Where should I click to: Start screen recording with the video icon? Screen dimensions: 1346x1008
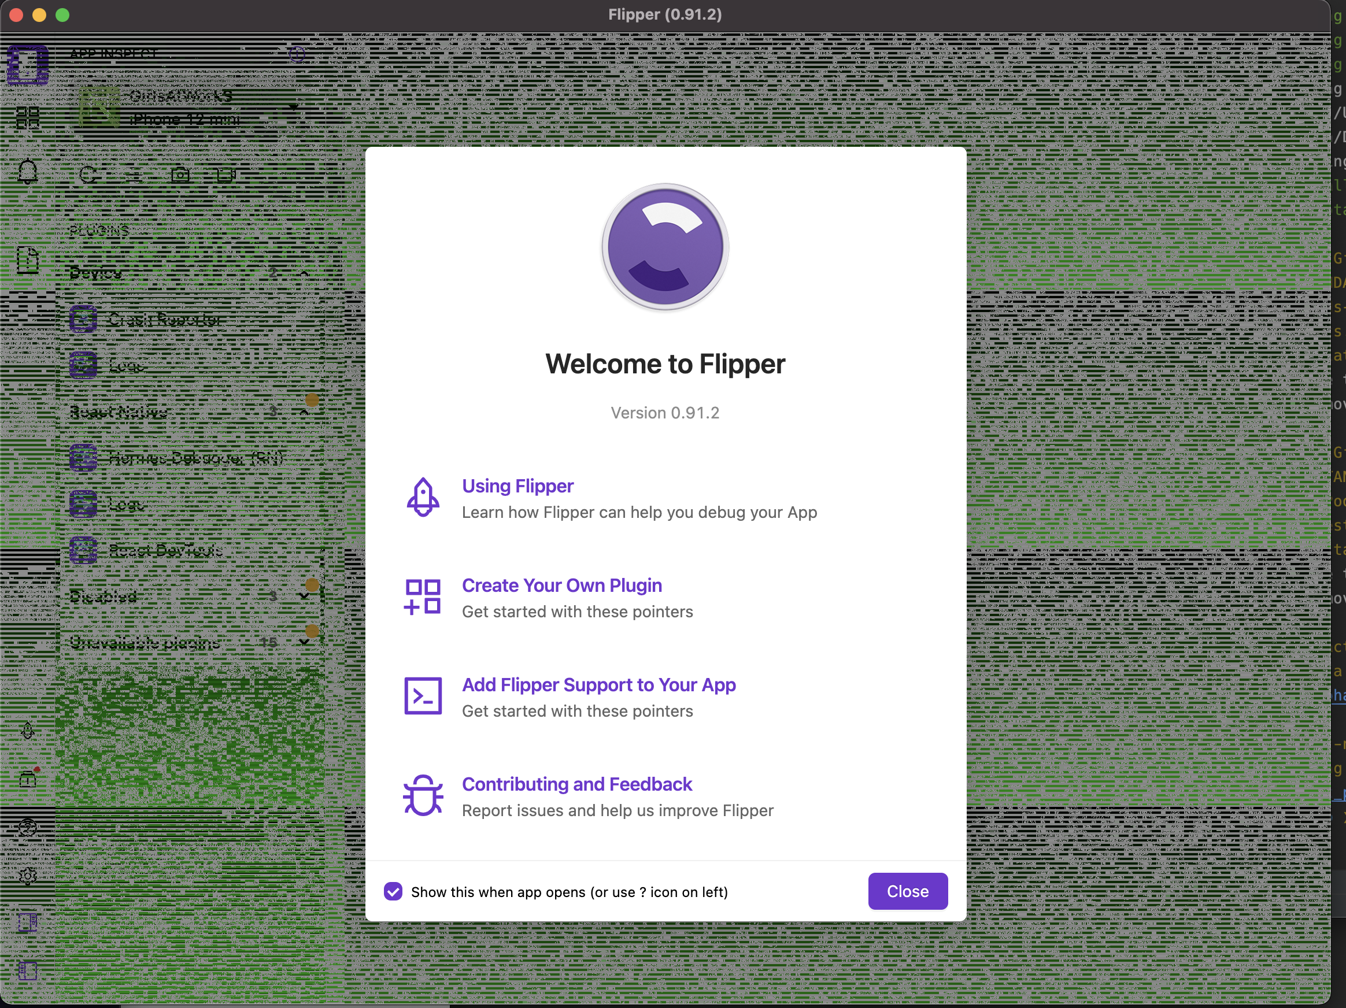[x=227, y=175]
